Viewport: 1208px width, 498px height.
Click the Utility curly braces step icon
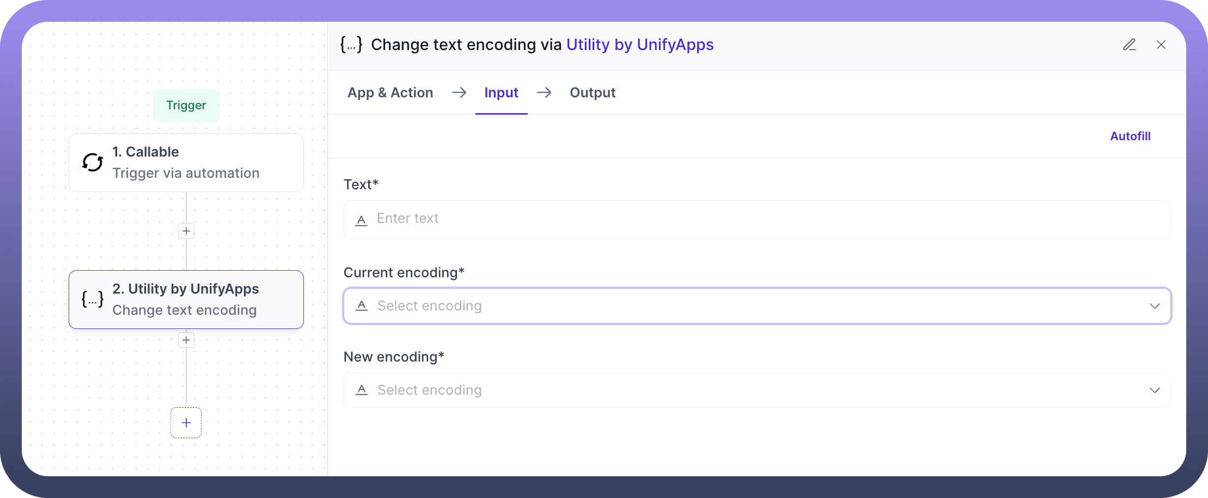click(93, 299)
